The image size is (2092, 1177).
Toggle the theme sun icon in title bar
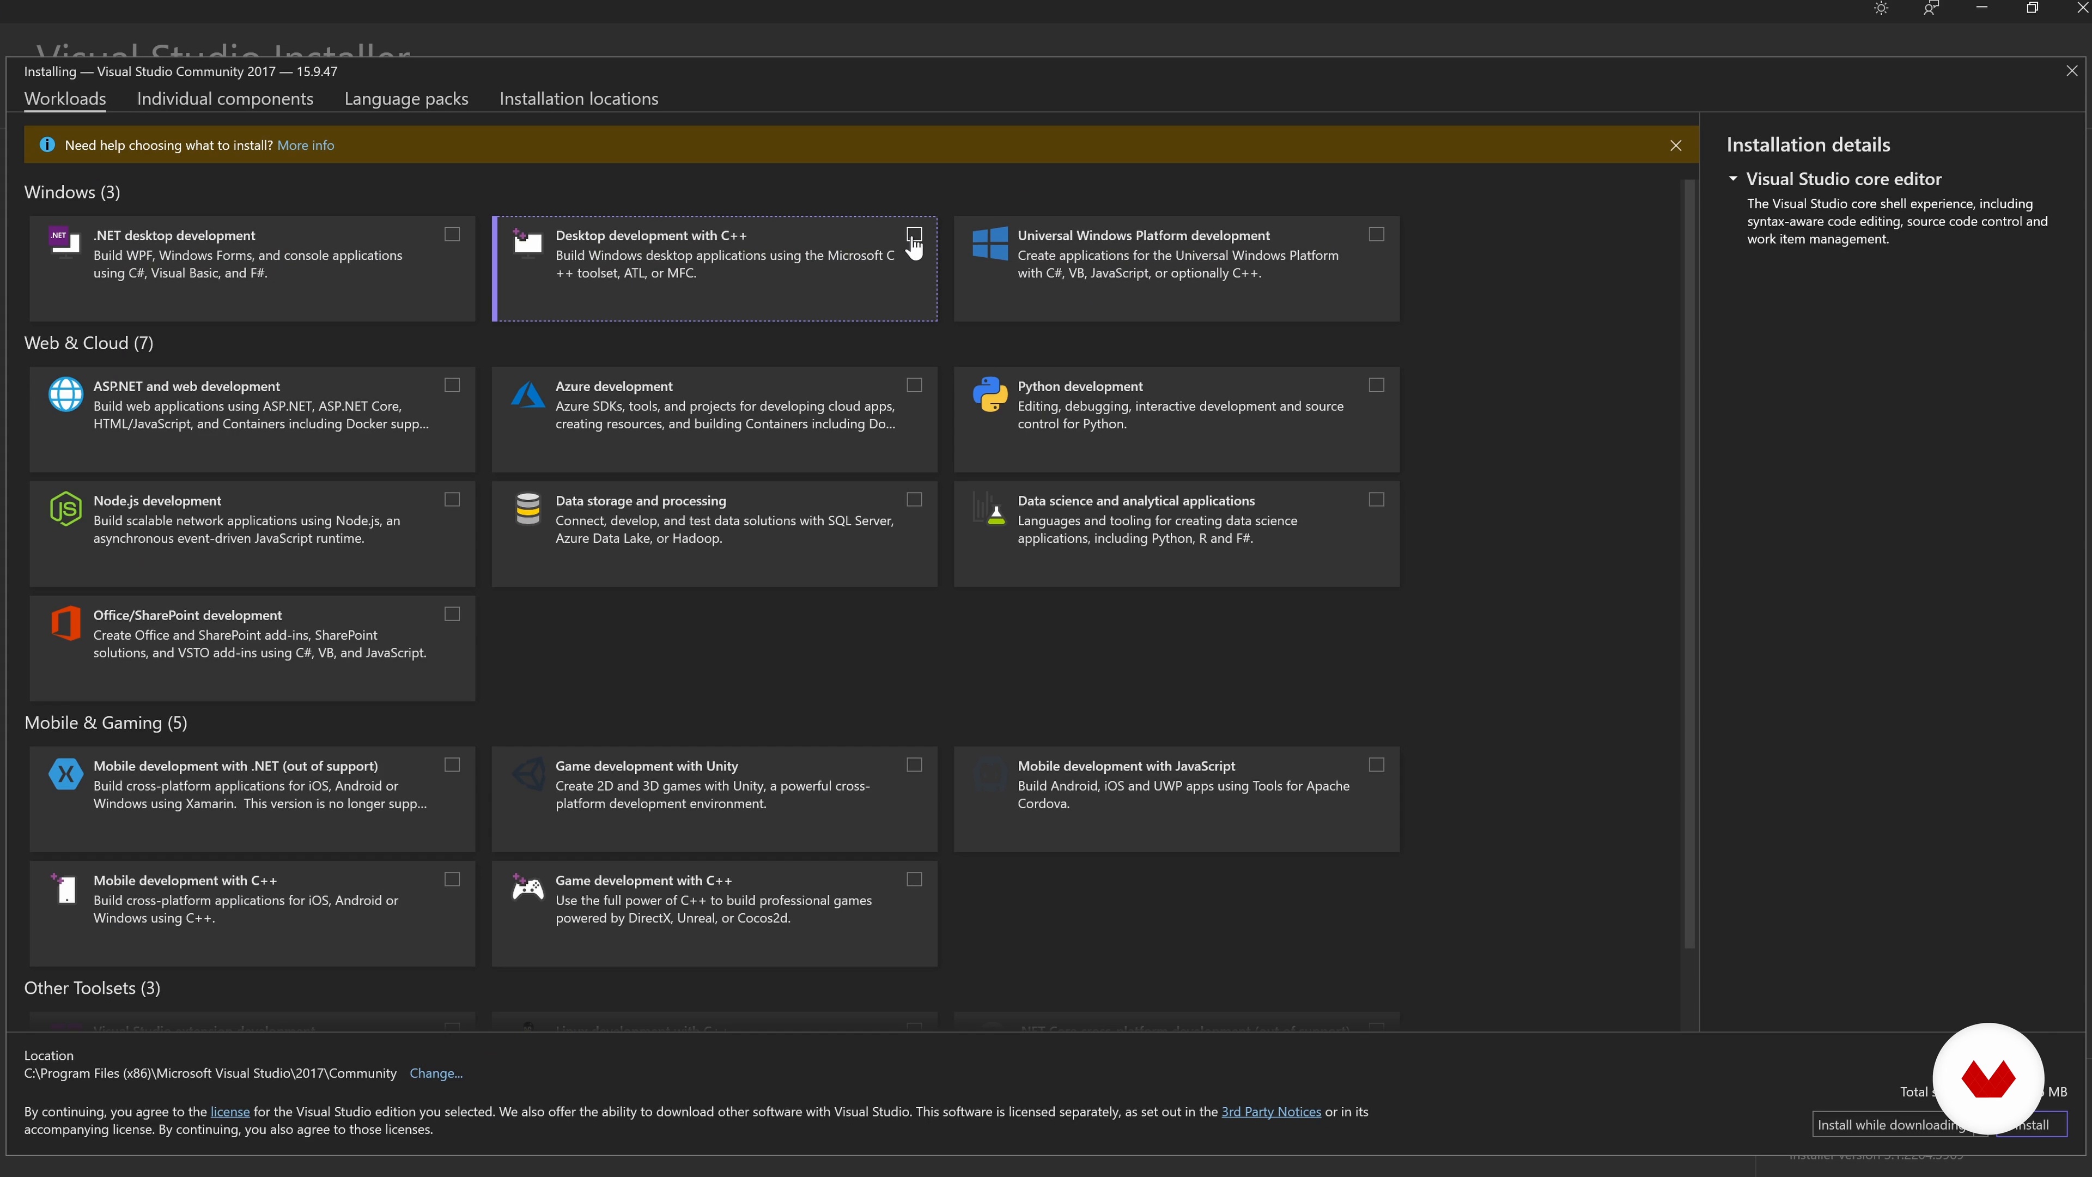click(x=1881, y=8)
